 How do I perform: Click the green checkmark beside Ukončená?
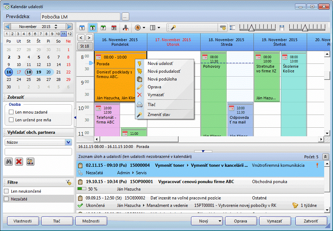click(80, 205)
